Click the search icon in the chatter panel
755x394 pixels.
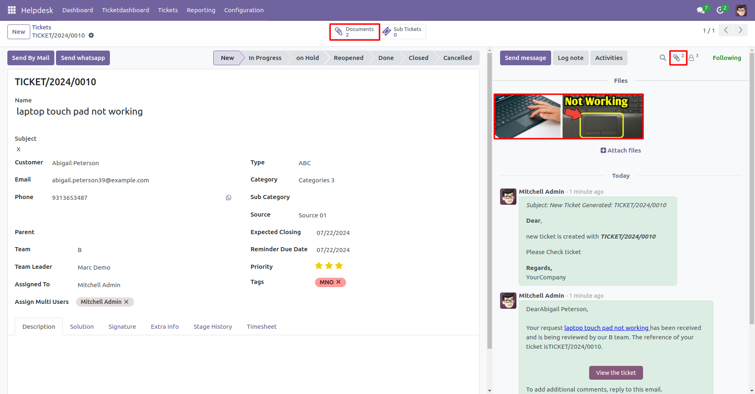coord(663,58)
